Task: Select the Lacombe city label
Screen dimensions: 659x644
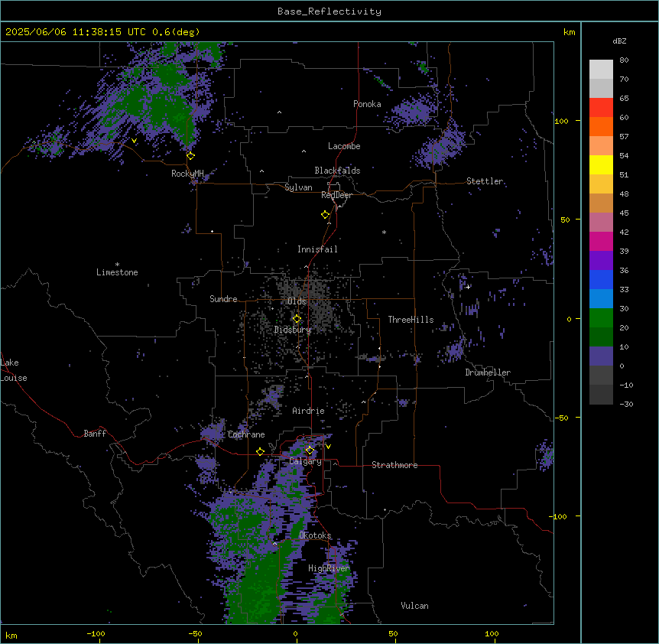Action: coord(344,146)
